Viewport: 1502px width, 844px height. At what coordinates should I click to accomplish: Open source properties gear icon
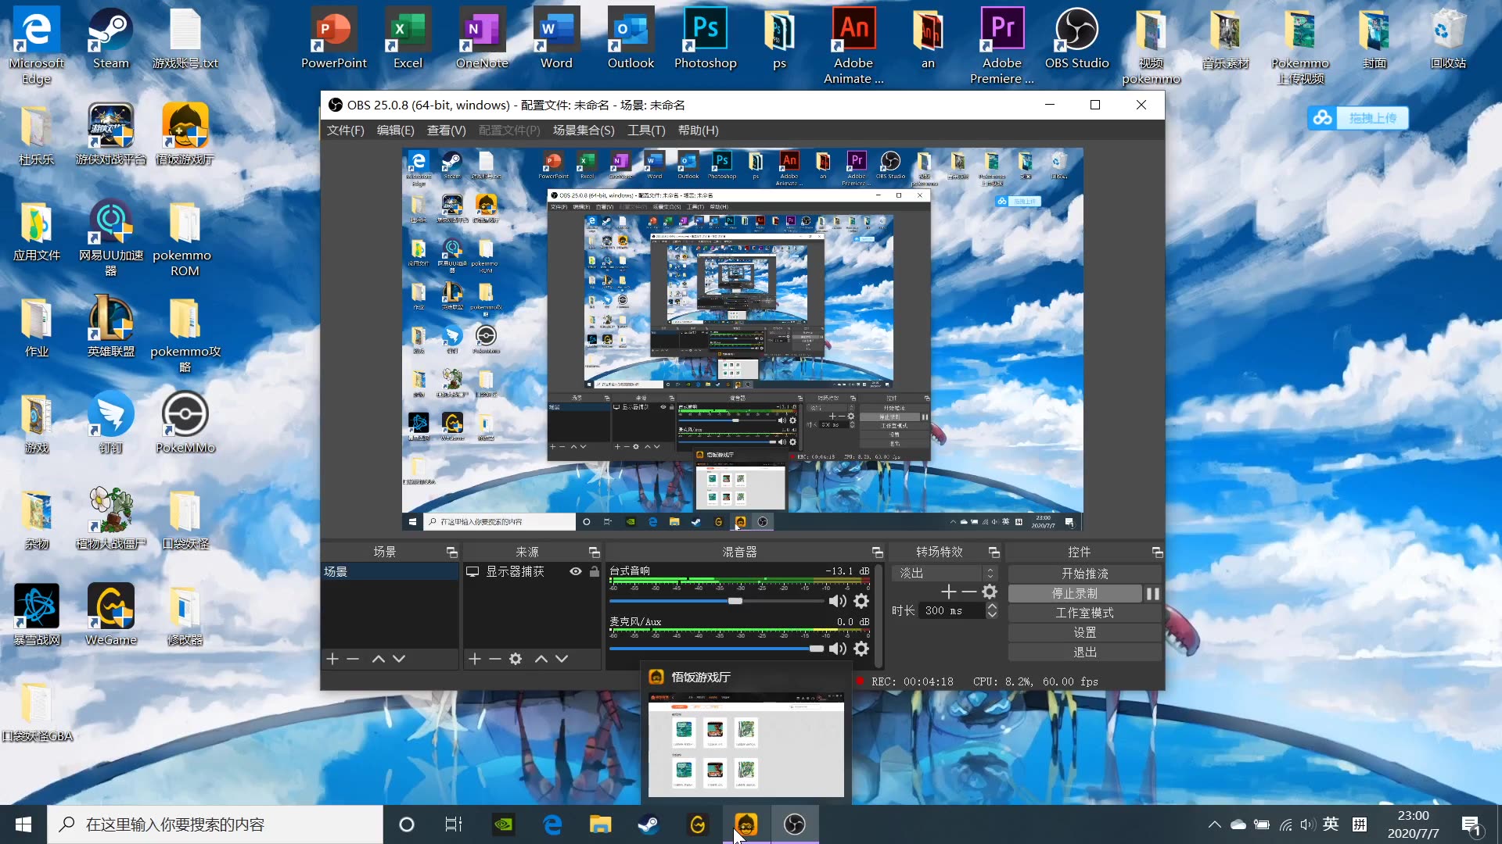point(516,659)
